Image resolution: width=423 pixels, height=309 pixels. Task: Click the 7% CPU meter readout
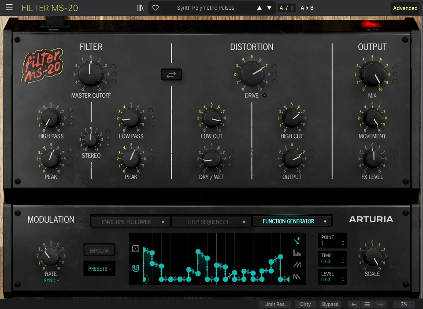point(404,304)
